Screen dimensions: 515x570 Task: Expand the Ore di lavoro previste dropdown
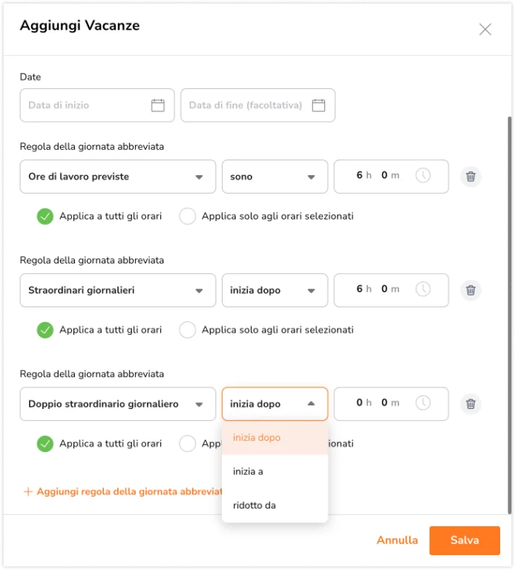pyautogui.click(x=118, y=177)
